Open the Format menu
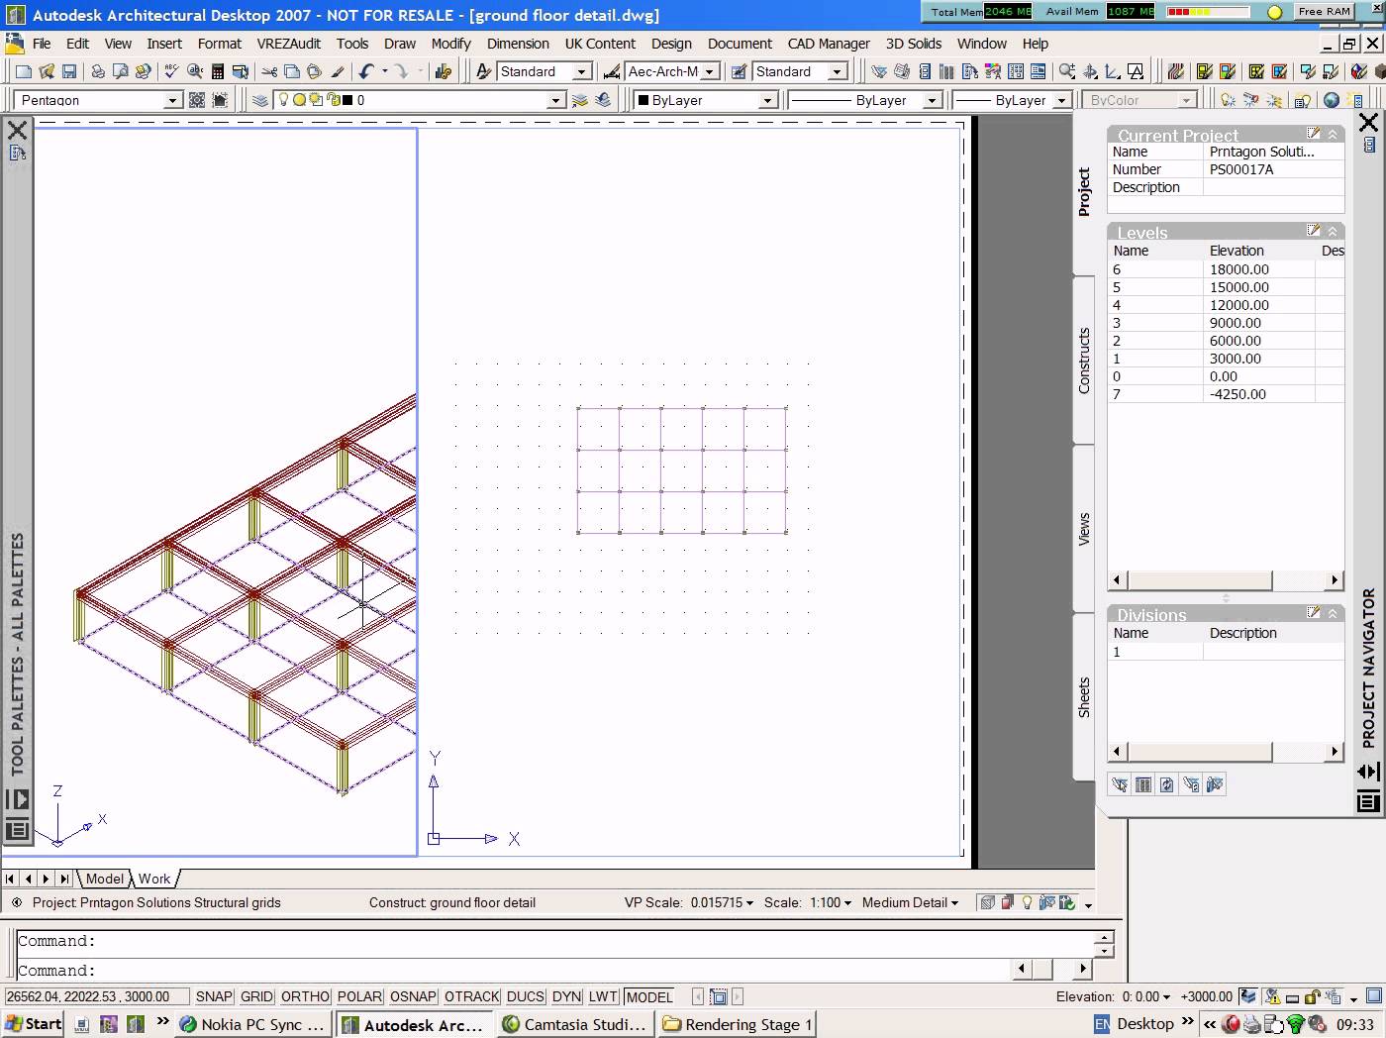The width and height of the screenshot is (1386, 1038). [x=219, y=44]
